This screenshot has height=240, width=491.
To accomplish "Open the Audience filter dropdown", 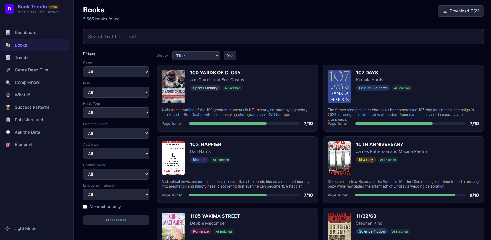I will [116, 154].
